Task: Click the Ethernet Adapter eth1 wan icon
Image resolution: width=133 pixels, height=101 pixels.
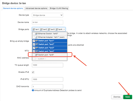Action: [37, 37]
